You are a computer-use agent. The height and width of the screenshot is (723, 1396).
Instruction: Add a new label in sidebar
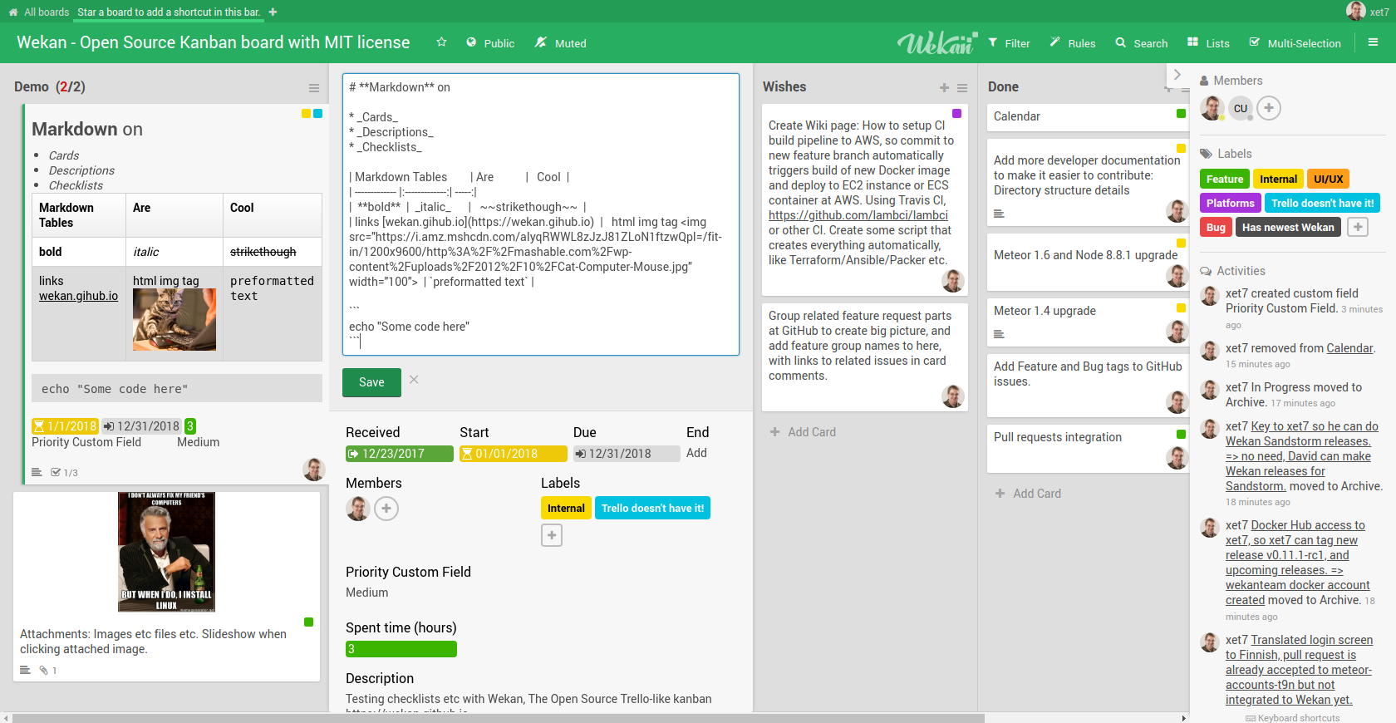coord(1357,227)
